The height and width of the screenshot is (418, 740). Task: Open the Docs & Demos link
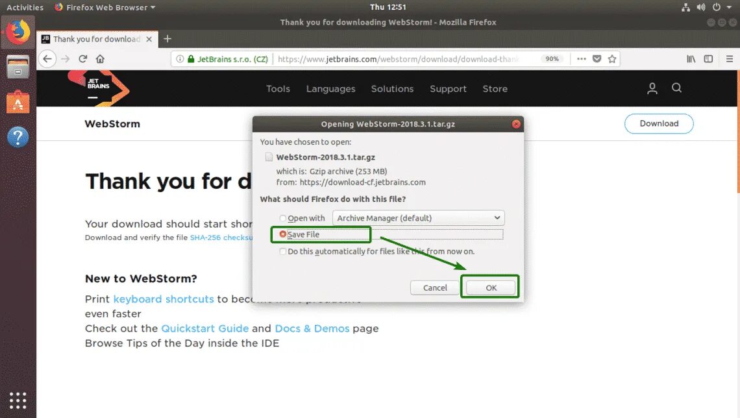(312, 328)
